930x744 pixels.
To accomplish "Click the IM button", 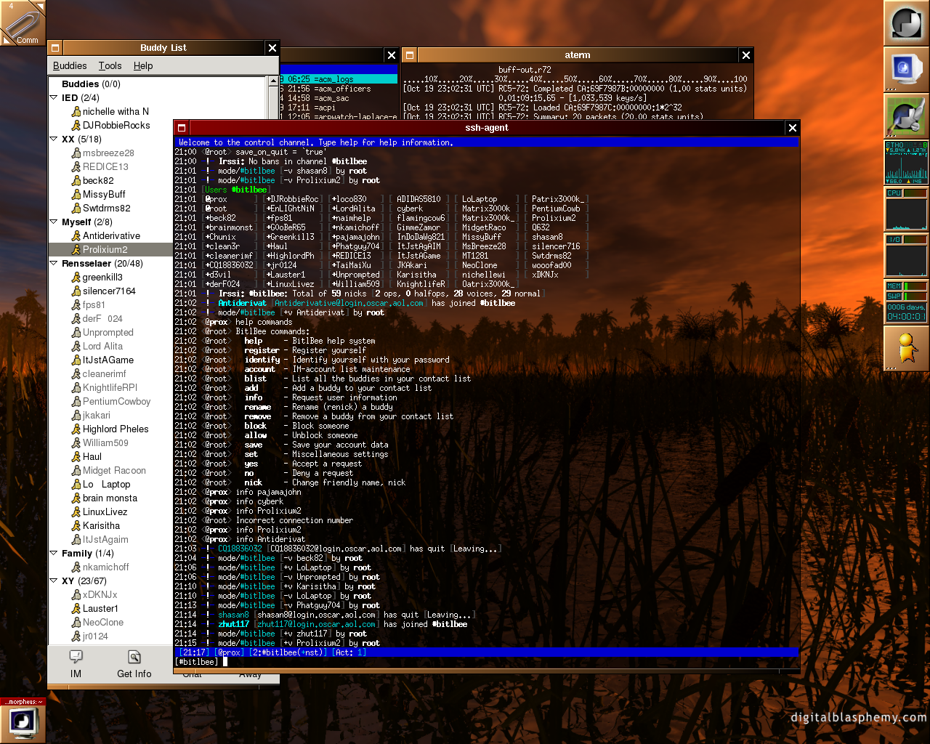I will (76, 664).
